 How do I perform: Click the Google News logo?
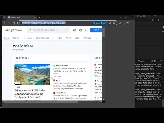(x=13, y=30)
